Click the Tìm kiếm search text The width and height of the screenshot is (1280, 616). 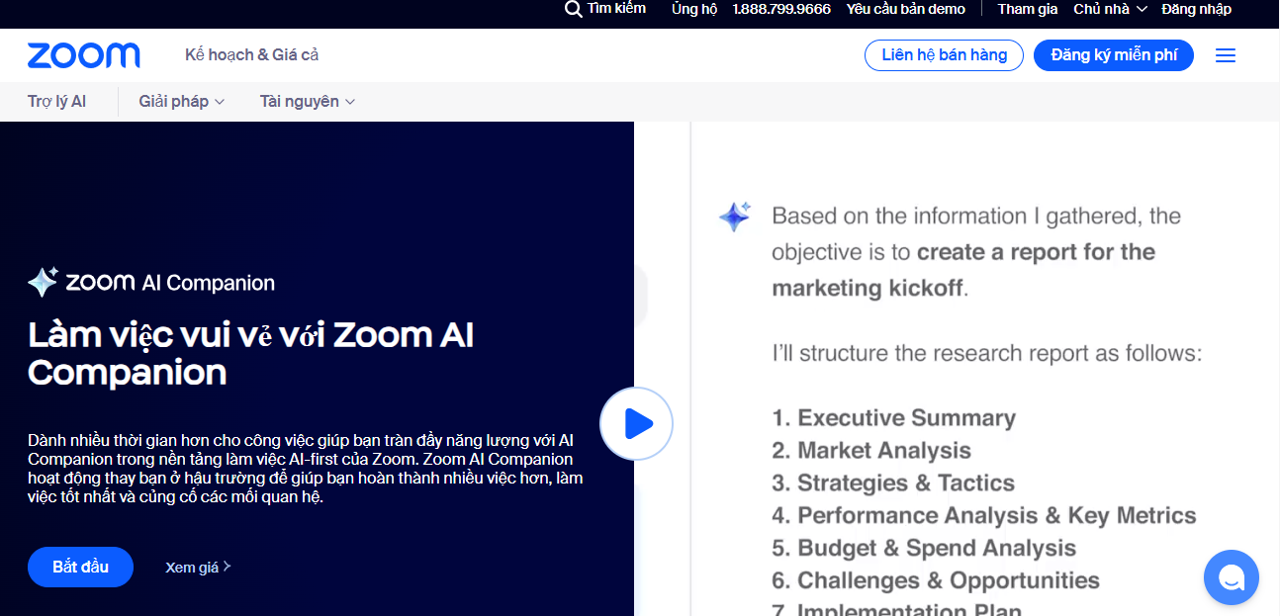(x=616, y=8)
